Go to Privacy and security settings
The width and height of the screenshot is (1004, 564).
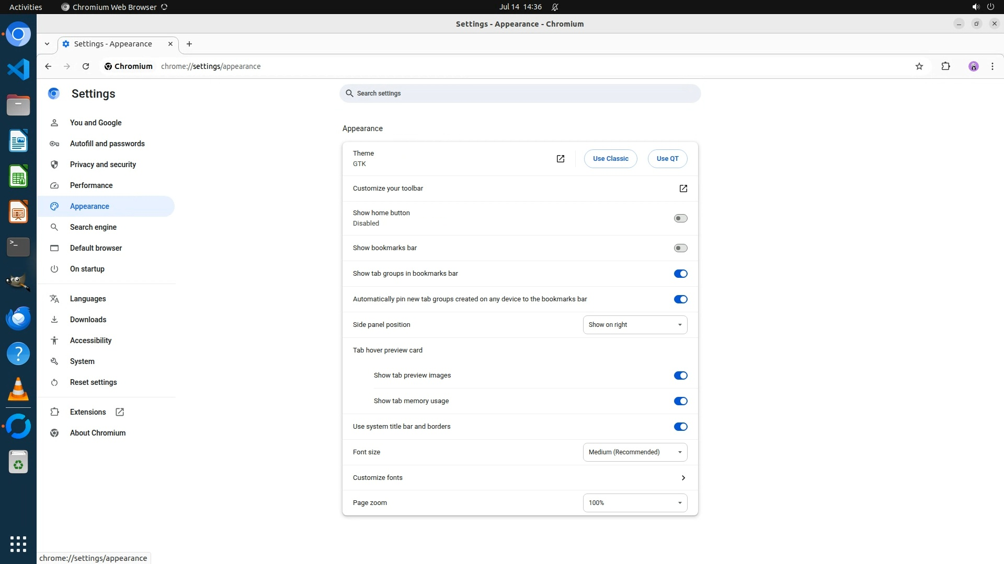tap(103, 164)
